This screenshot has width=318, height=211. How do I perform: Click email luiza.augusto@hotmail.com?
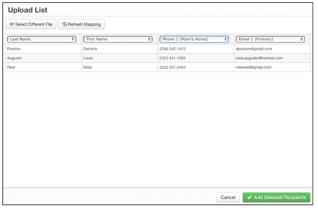(259, 58)
